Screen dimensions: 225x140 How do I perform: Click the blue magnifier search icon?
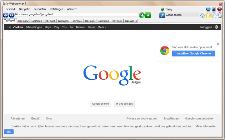[162, 15]
